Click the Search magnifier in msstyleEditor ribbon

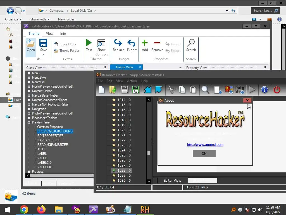[191, 45]
